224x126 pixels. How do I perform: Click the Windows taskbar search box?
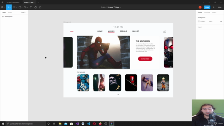(26, 124)
